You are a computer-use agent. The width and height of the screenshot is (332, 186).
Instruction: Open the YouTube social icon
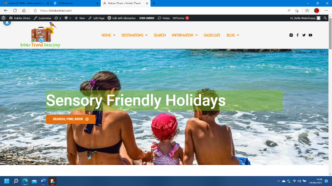[x=310, y=35]
